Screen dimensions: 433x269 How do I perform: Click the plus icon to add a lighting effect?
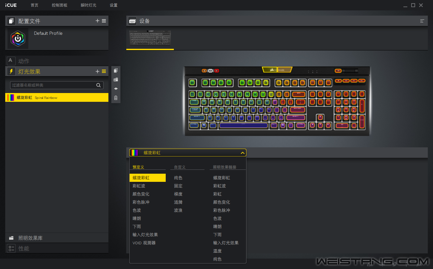(97, 72)
